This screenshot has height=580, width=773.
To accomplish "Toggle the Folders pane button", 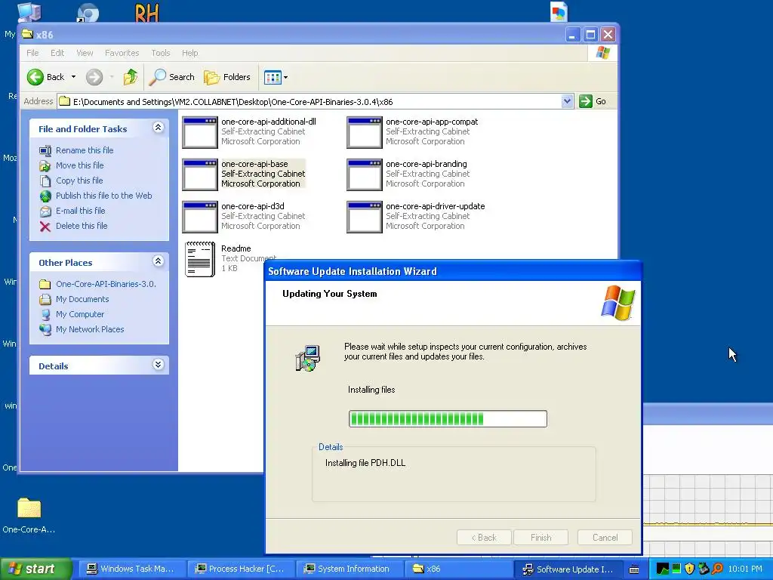I will (x=227, y=77).
